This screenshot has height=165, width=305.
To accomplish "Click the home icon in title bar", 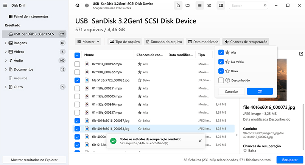I will pos(78,6).
